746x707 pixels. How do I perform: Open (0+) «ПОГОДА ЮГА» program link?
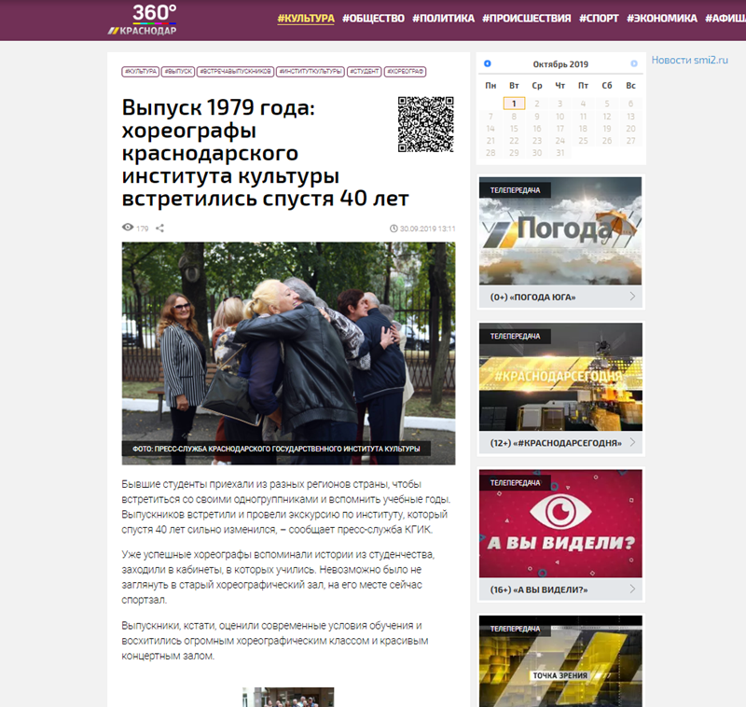(x=532, y=297)
